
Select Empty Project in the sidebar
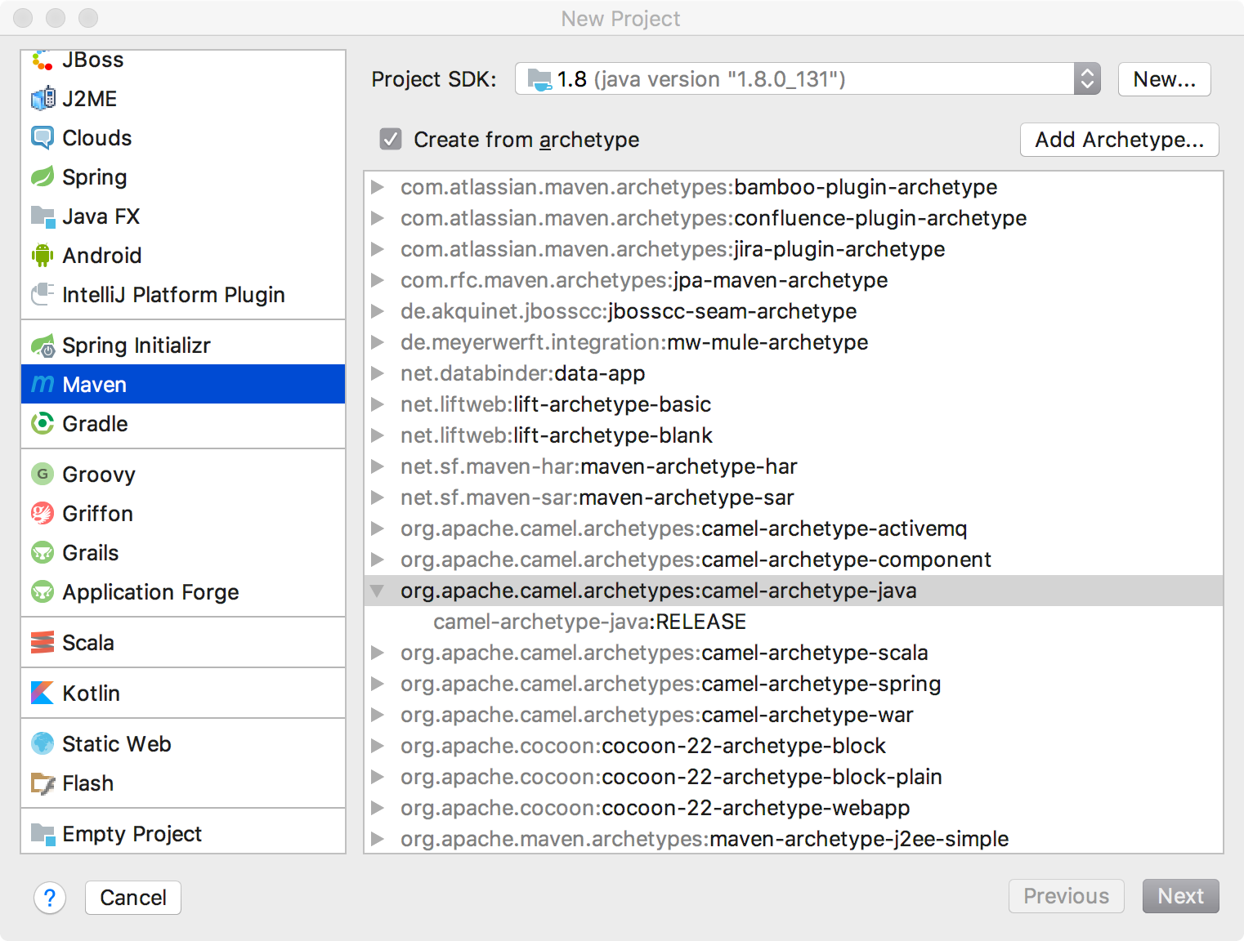(x=132, y=833)
